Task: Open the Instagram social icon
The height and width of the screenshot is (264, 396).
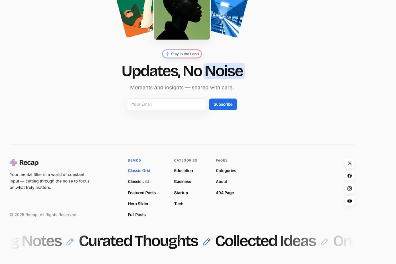Action: [350, 188]
